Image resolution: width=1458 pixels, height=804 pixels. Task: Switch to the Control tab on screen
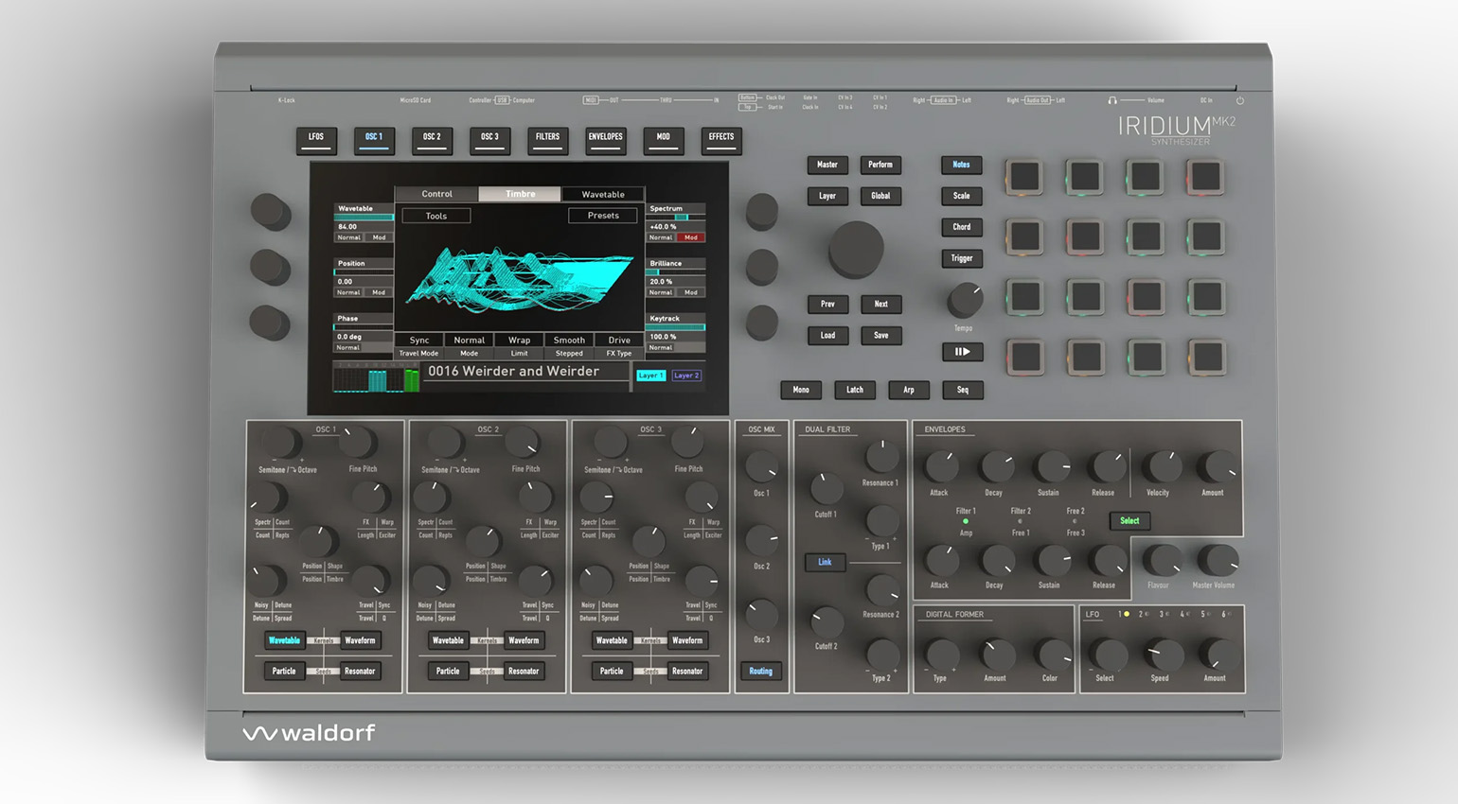[436, 194]
